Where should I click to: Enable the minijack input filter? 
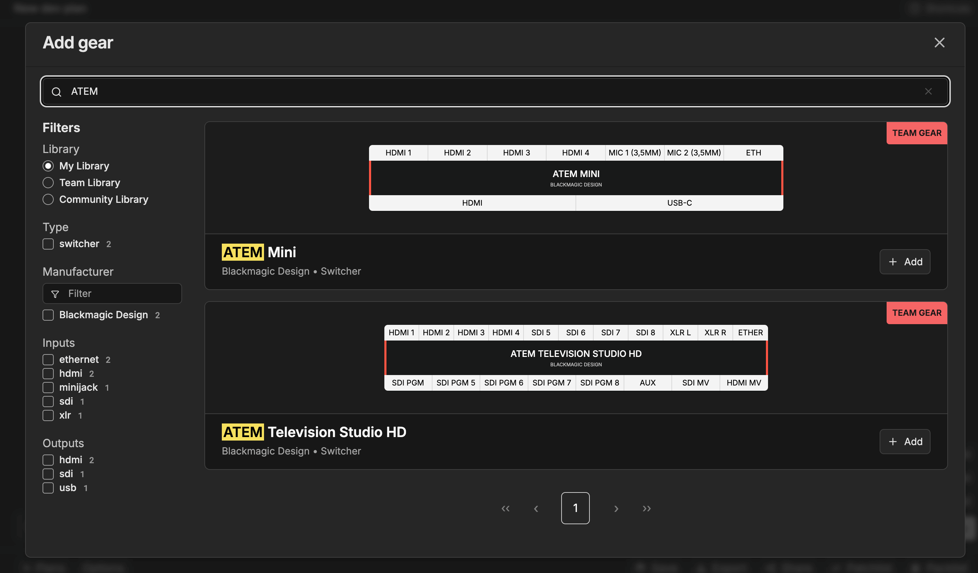(48, 388)
